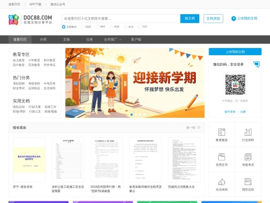The image size is (270, 203).
Task: Click the 考研资料 category link
Action: (x=34, y=83)
